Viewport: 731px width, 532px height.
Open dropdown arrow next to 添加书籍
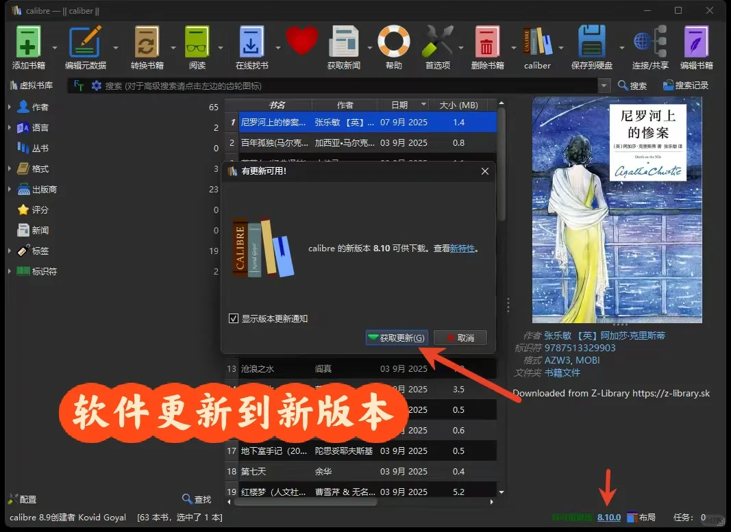pos(55,47)
